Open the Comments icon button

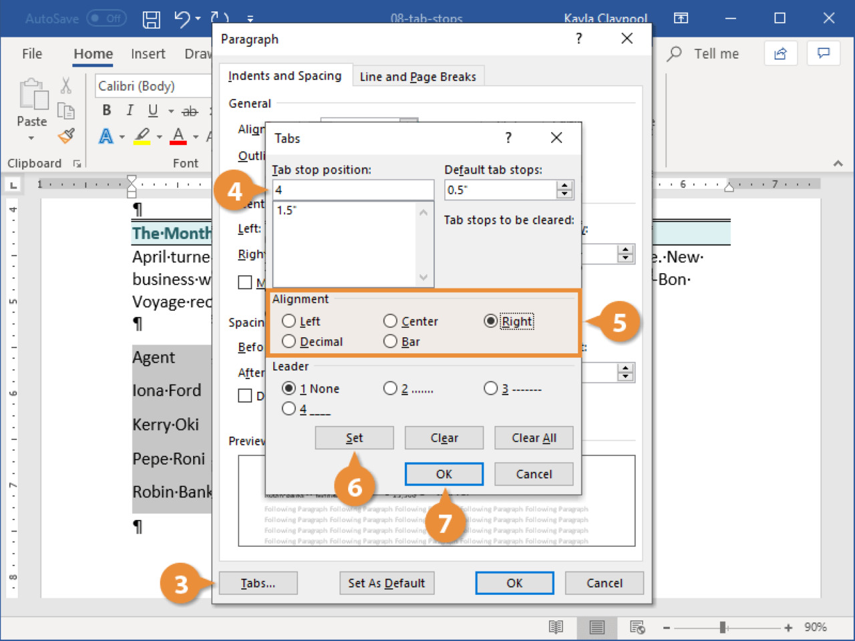tap(823, 54)
